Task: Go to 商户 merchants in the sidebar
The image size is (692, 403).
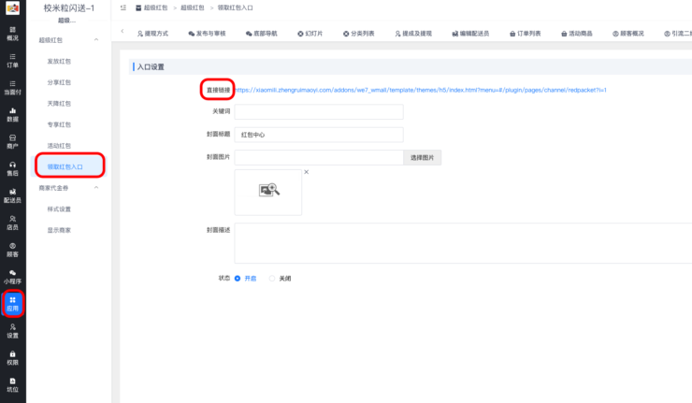Action: pos(12,141)
